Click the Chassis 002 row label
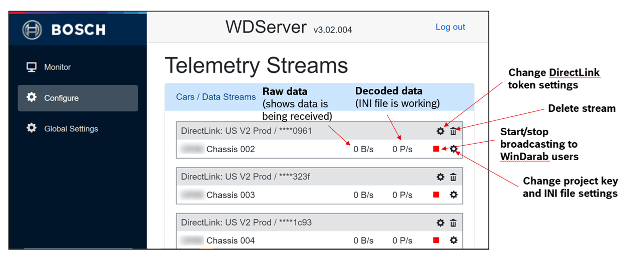This screenshot has height=263, width=627. pos(231,149)
